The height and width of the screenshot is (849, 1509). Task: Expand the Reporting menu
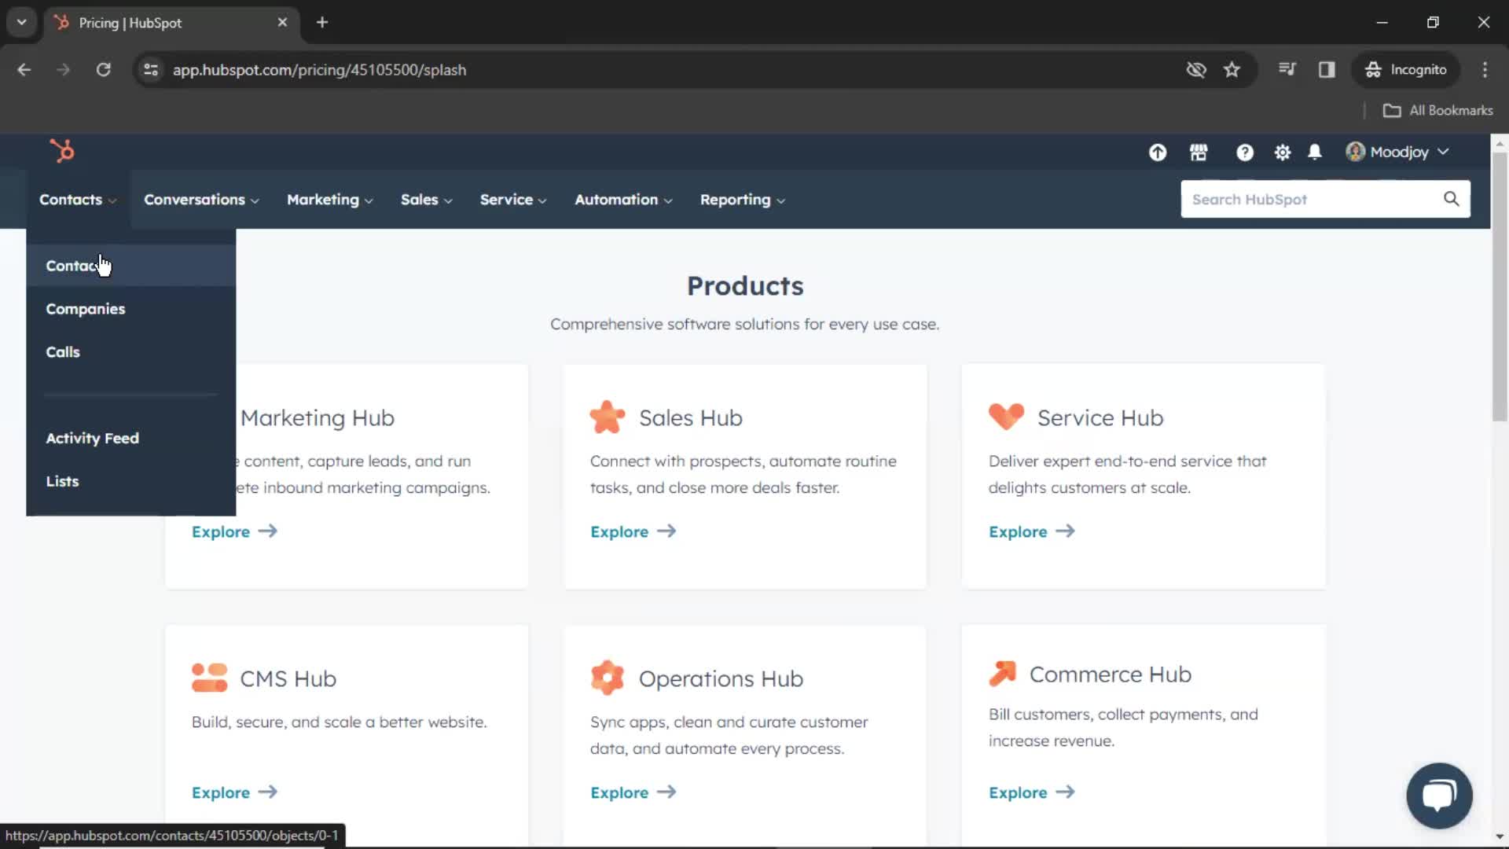point(742,200)
